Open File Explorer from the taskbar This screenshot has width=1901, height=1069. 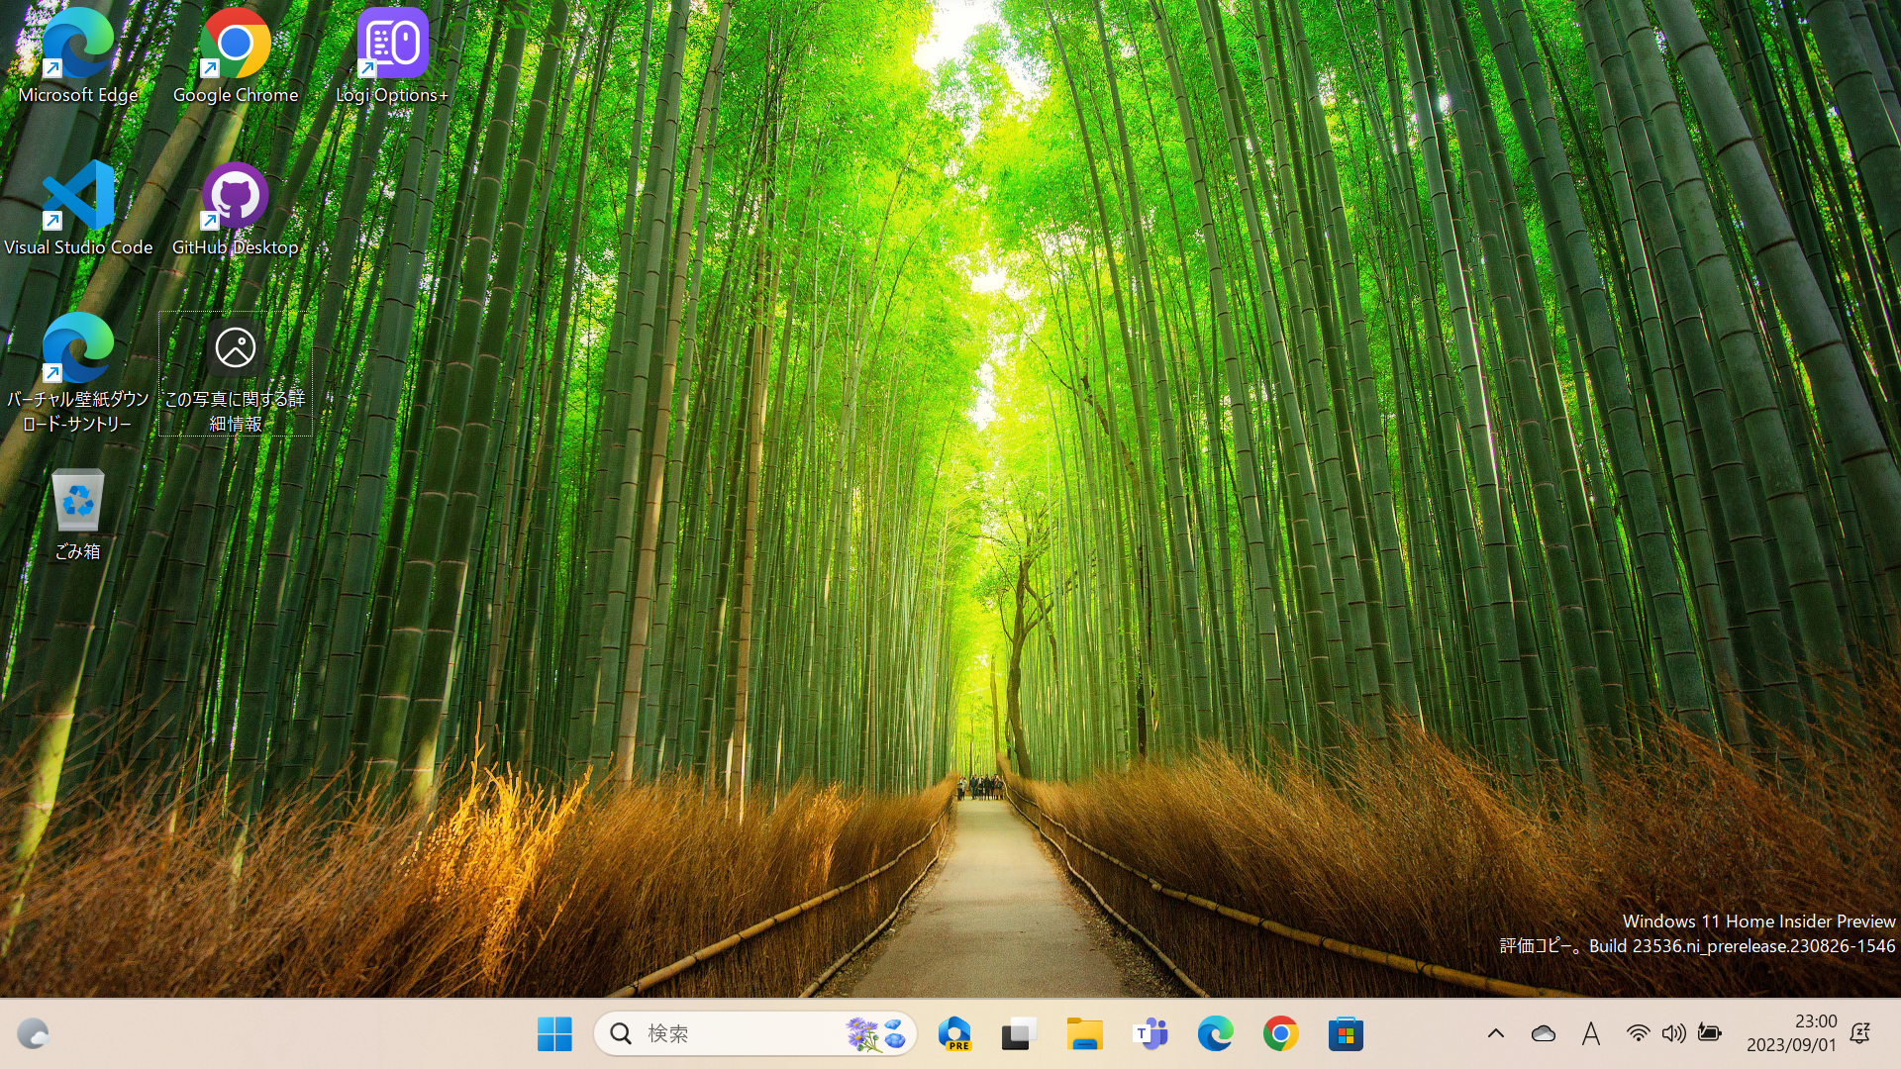tap(1084, 1033)
